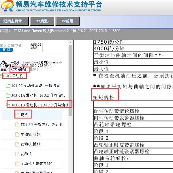Click document icon beside 发动机 安装
173x173 pixels.
point(17,134)
